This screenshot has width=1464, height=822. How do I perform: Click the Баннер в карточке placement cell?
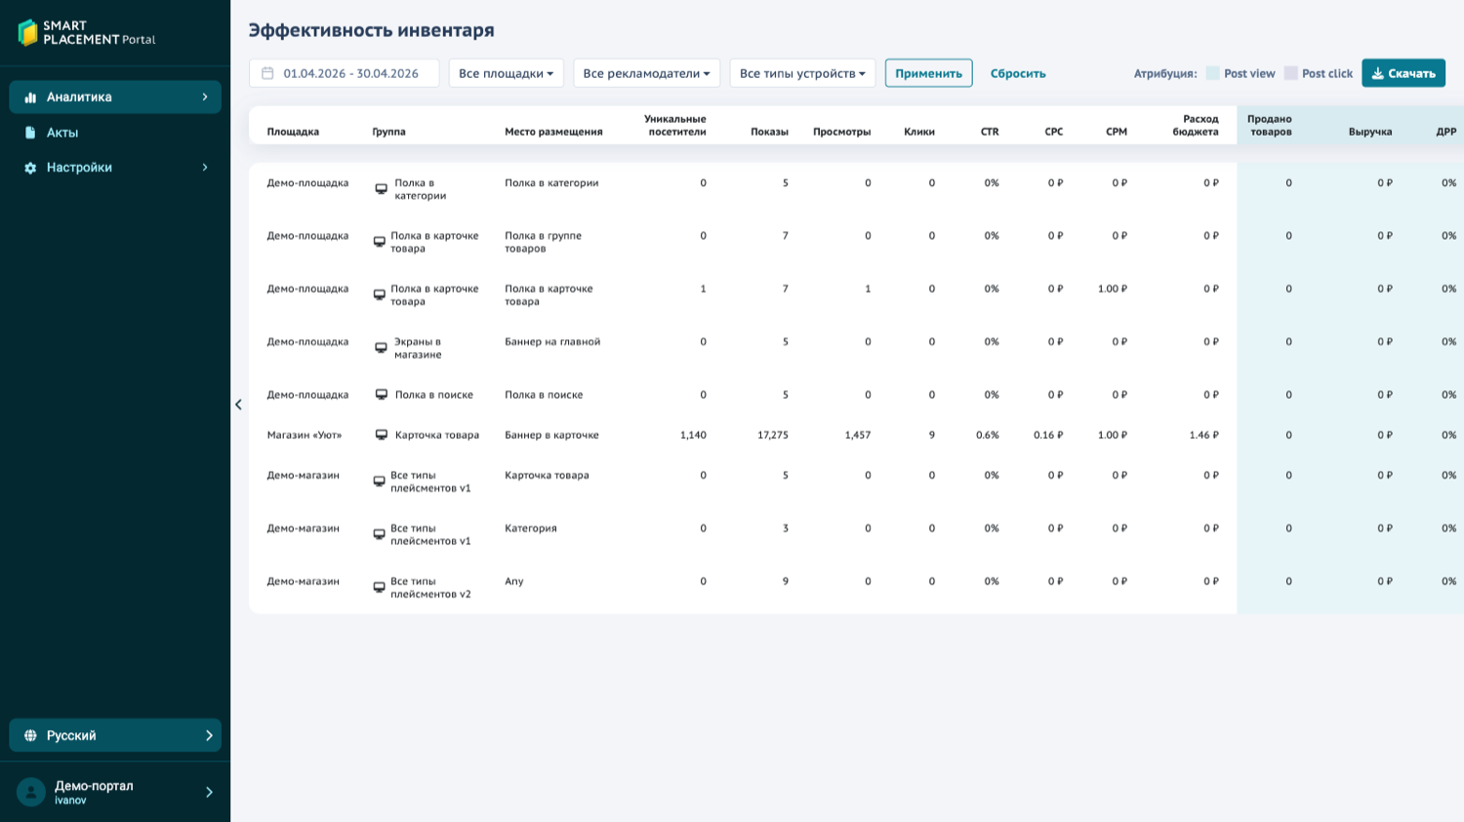click(x=551, y=435)
